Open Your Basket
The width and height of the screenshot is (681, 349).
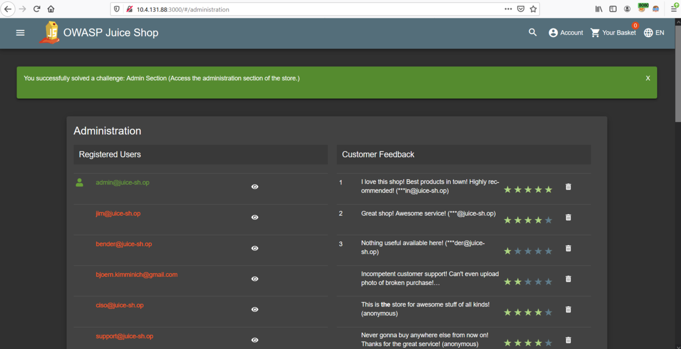[x=613, y=33]
